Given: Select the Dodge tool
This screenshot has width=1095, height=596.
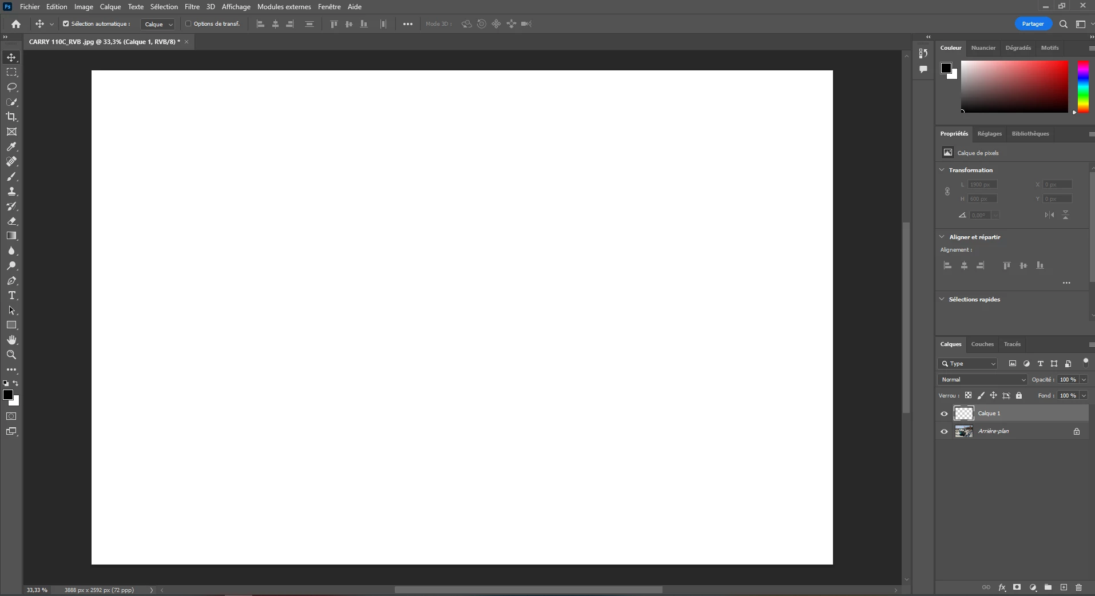Looking at the screenshot, I should click(x=11, y=265).
